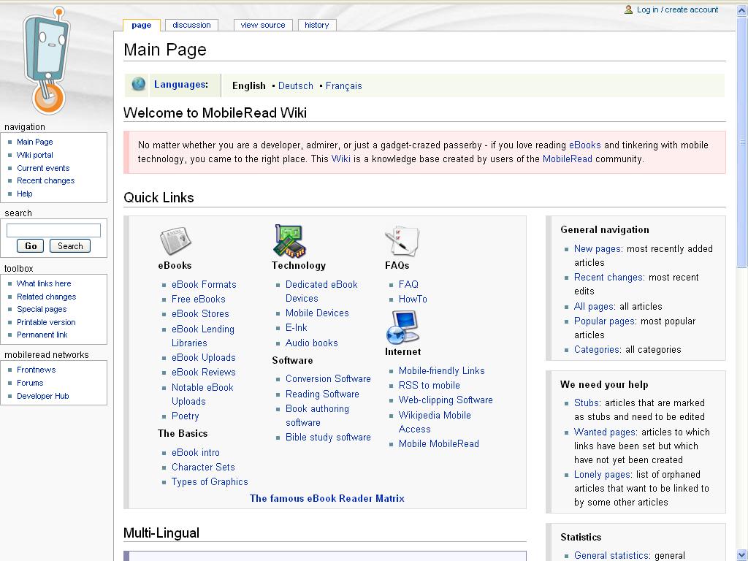This screenshot has width=748, height=561.
Task: Click the checklist icon above FAQs
Action: click(x=402, y=241)
